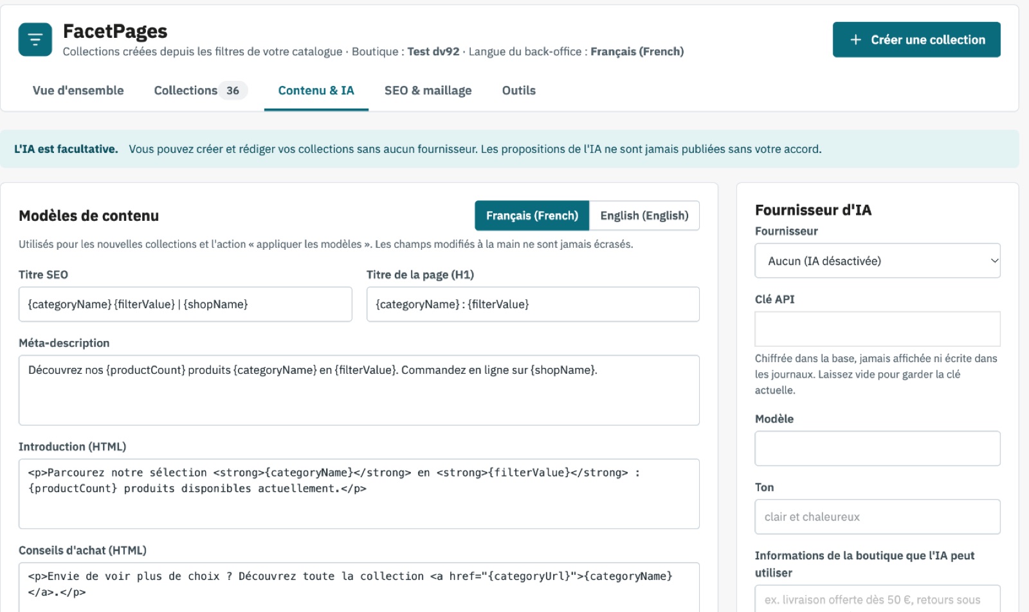The height and width of the screenshot is (612, 1029).
Task: Click the Modèle input field
Action: 877,448
